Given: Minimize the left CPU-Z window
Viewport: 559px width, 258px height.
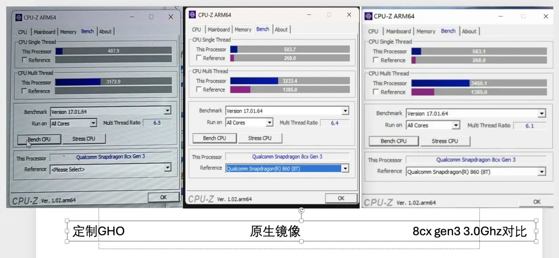Looking at the screenshot, I should coord(133,17).
